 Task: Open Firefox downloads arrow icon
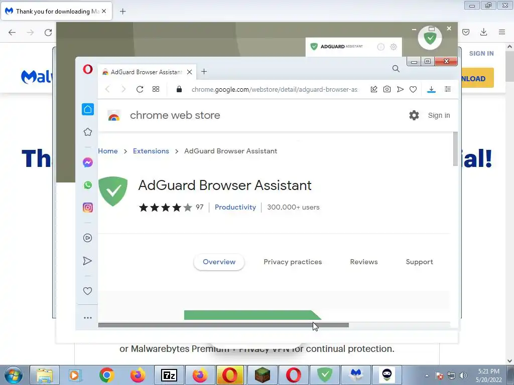click(483, 32)
